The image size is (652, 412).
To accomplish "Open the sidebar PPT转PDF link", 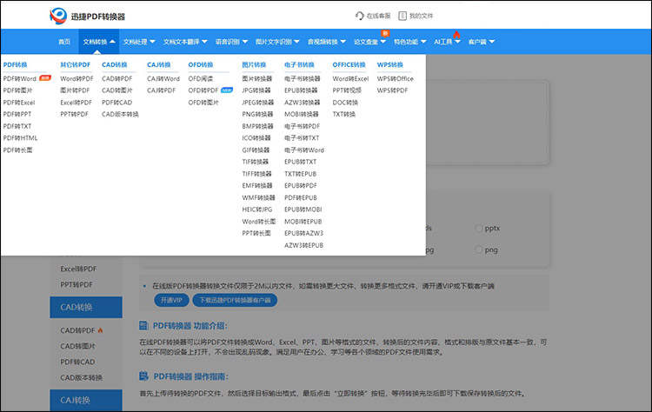I will click(x=77, y=285).
